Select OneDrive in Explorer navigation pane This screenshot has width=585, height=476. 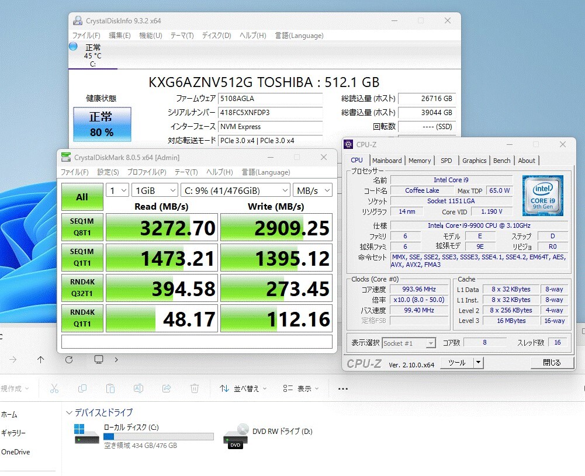click(16, 452)
